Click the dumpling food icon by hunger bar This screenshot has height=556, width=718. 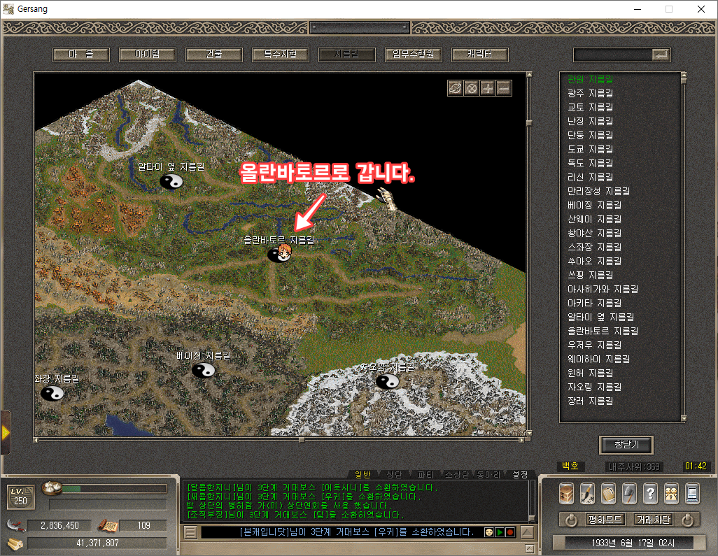pyautogui.click(x=52, y=488)
